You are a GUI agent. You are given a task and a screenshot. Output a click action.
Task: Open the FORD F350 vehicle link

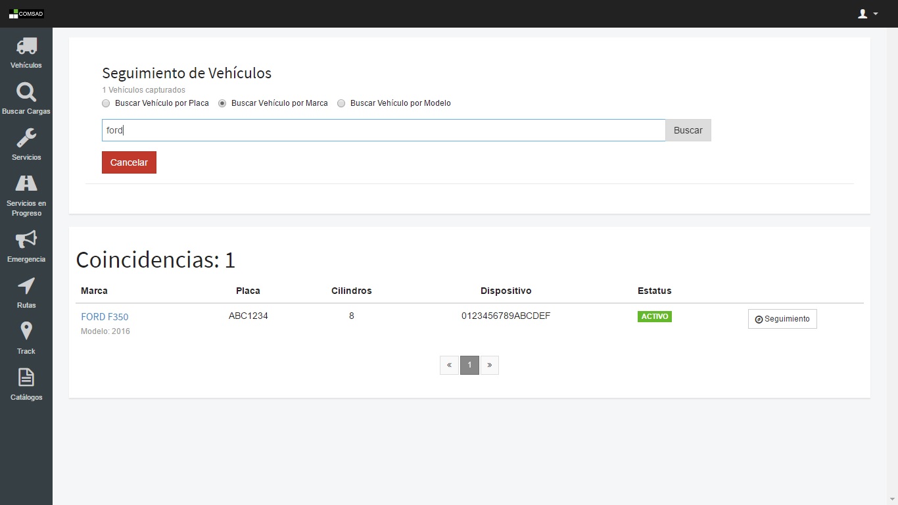(105, 317)
